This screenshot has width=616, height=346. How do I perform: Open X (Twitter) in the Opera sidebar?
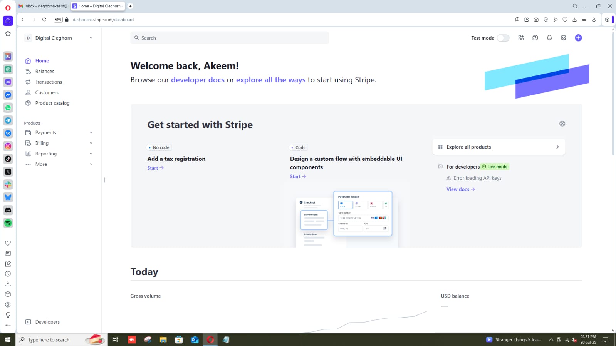point(8,172)
